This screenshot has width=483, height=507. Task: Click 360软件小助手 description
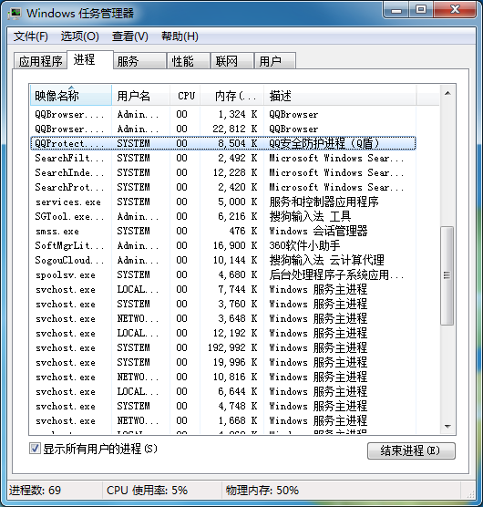point(304,245)
